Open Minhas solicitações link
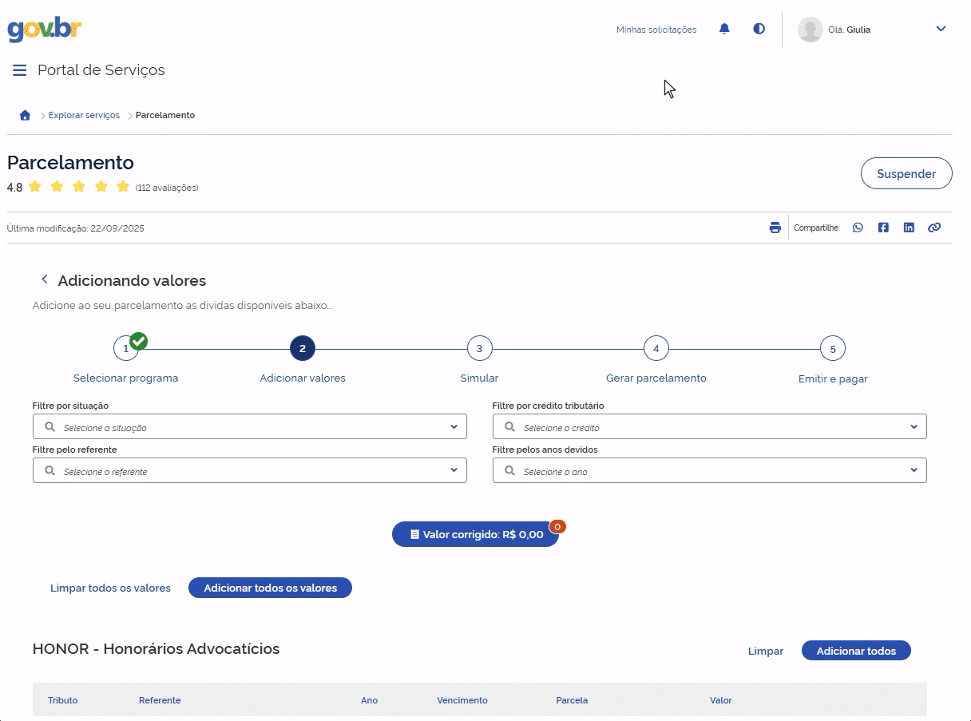The width and height of the screenshot is (971, 721). point(656,30)
